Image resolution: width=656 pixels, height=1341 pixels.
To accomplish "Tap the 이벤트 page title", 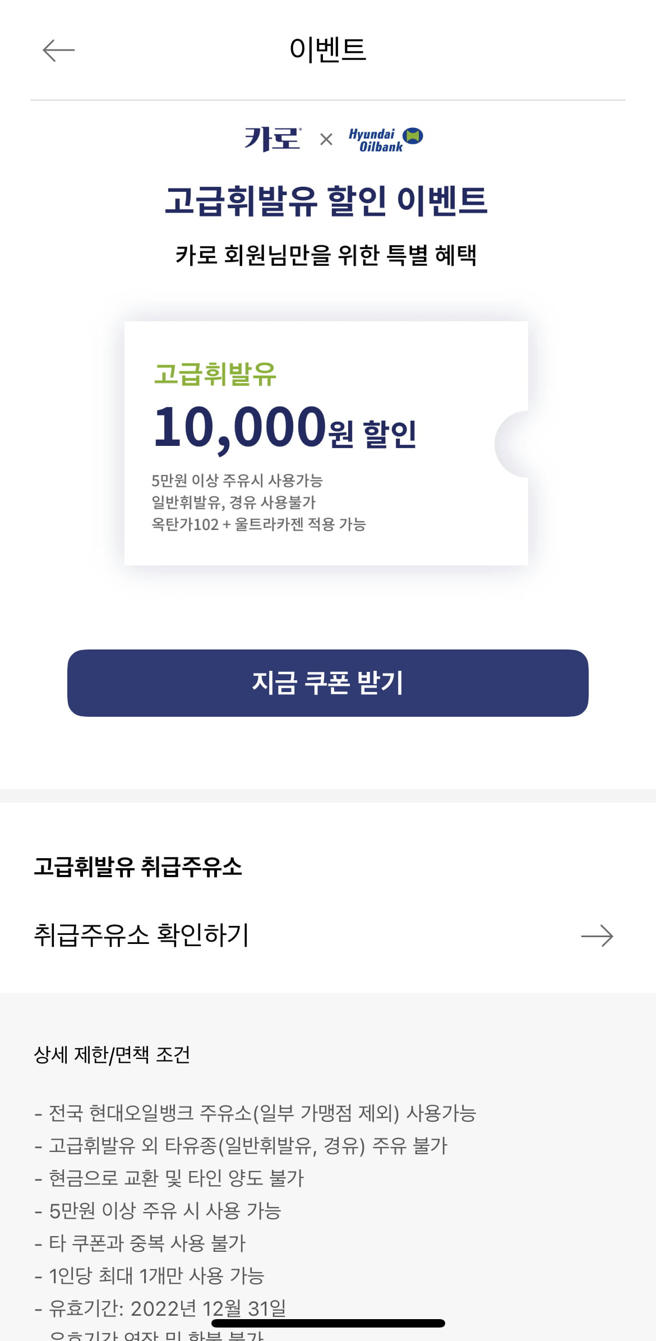I will coord(328,49).
